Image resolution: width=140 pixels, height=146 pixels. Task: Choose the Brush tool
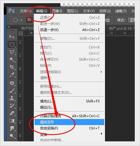12,91
